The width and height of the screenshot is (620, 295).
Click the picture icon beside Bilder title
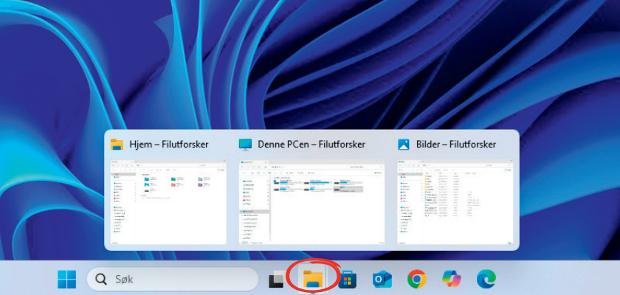pos(404,145)
